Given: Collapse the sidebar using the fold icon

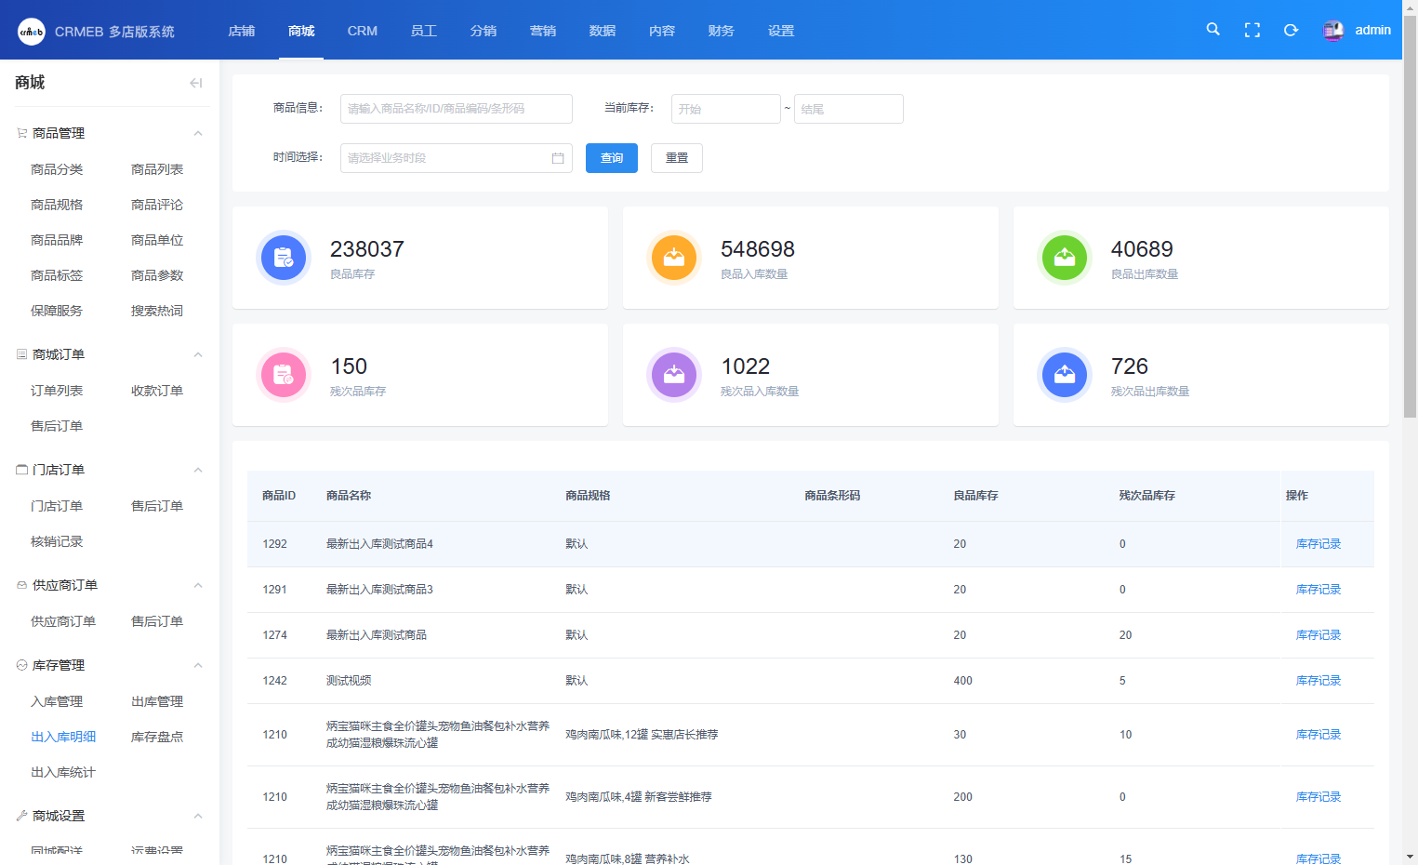Looking at the screenshot, I should click(x=195, y=83).
